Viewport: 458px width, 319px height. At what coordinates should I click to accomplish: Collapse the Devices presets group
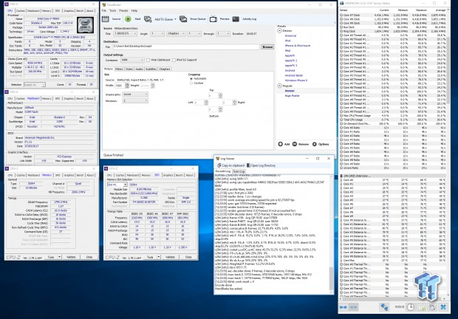[x=279, y=31]
